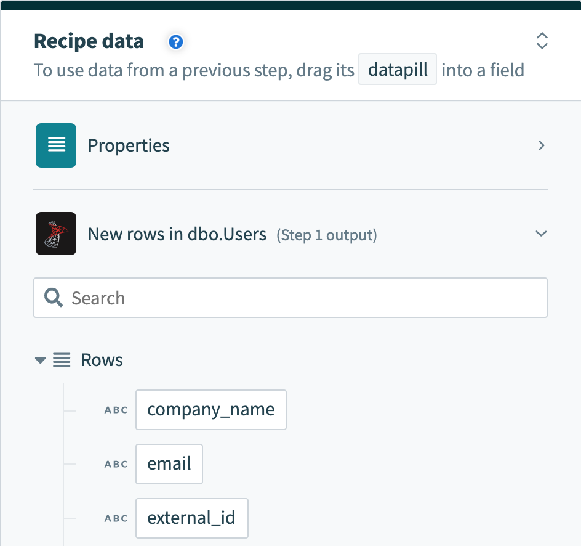Image resolution: width=581 pixels, height=546 pixels.
Task: Select the company_name datapill
Action: [210, 410]
